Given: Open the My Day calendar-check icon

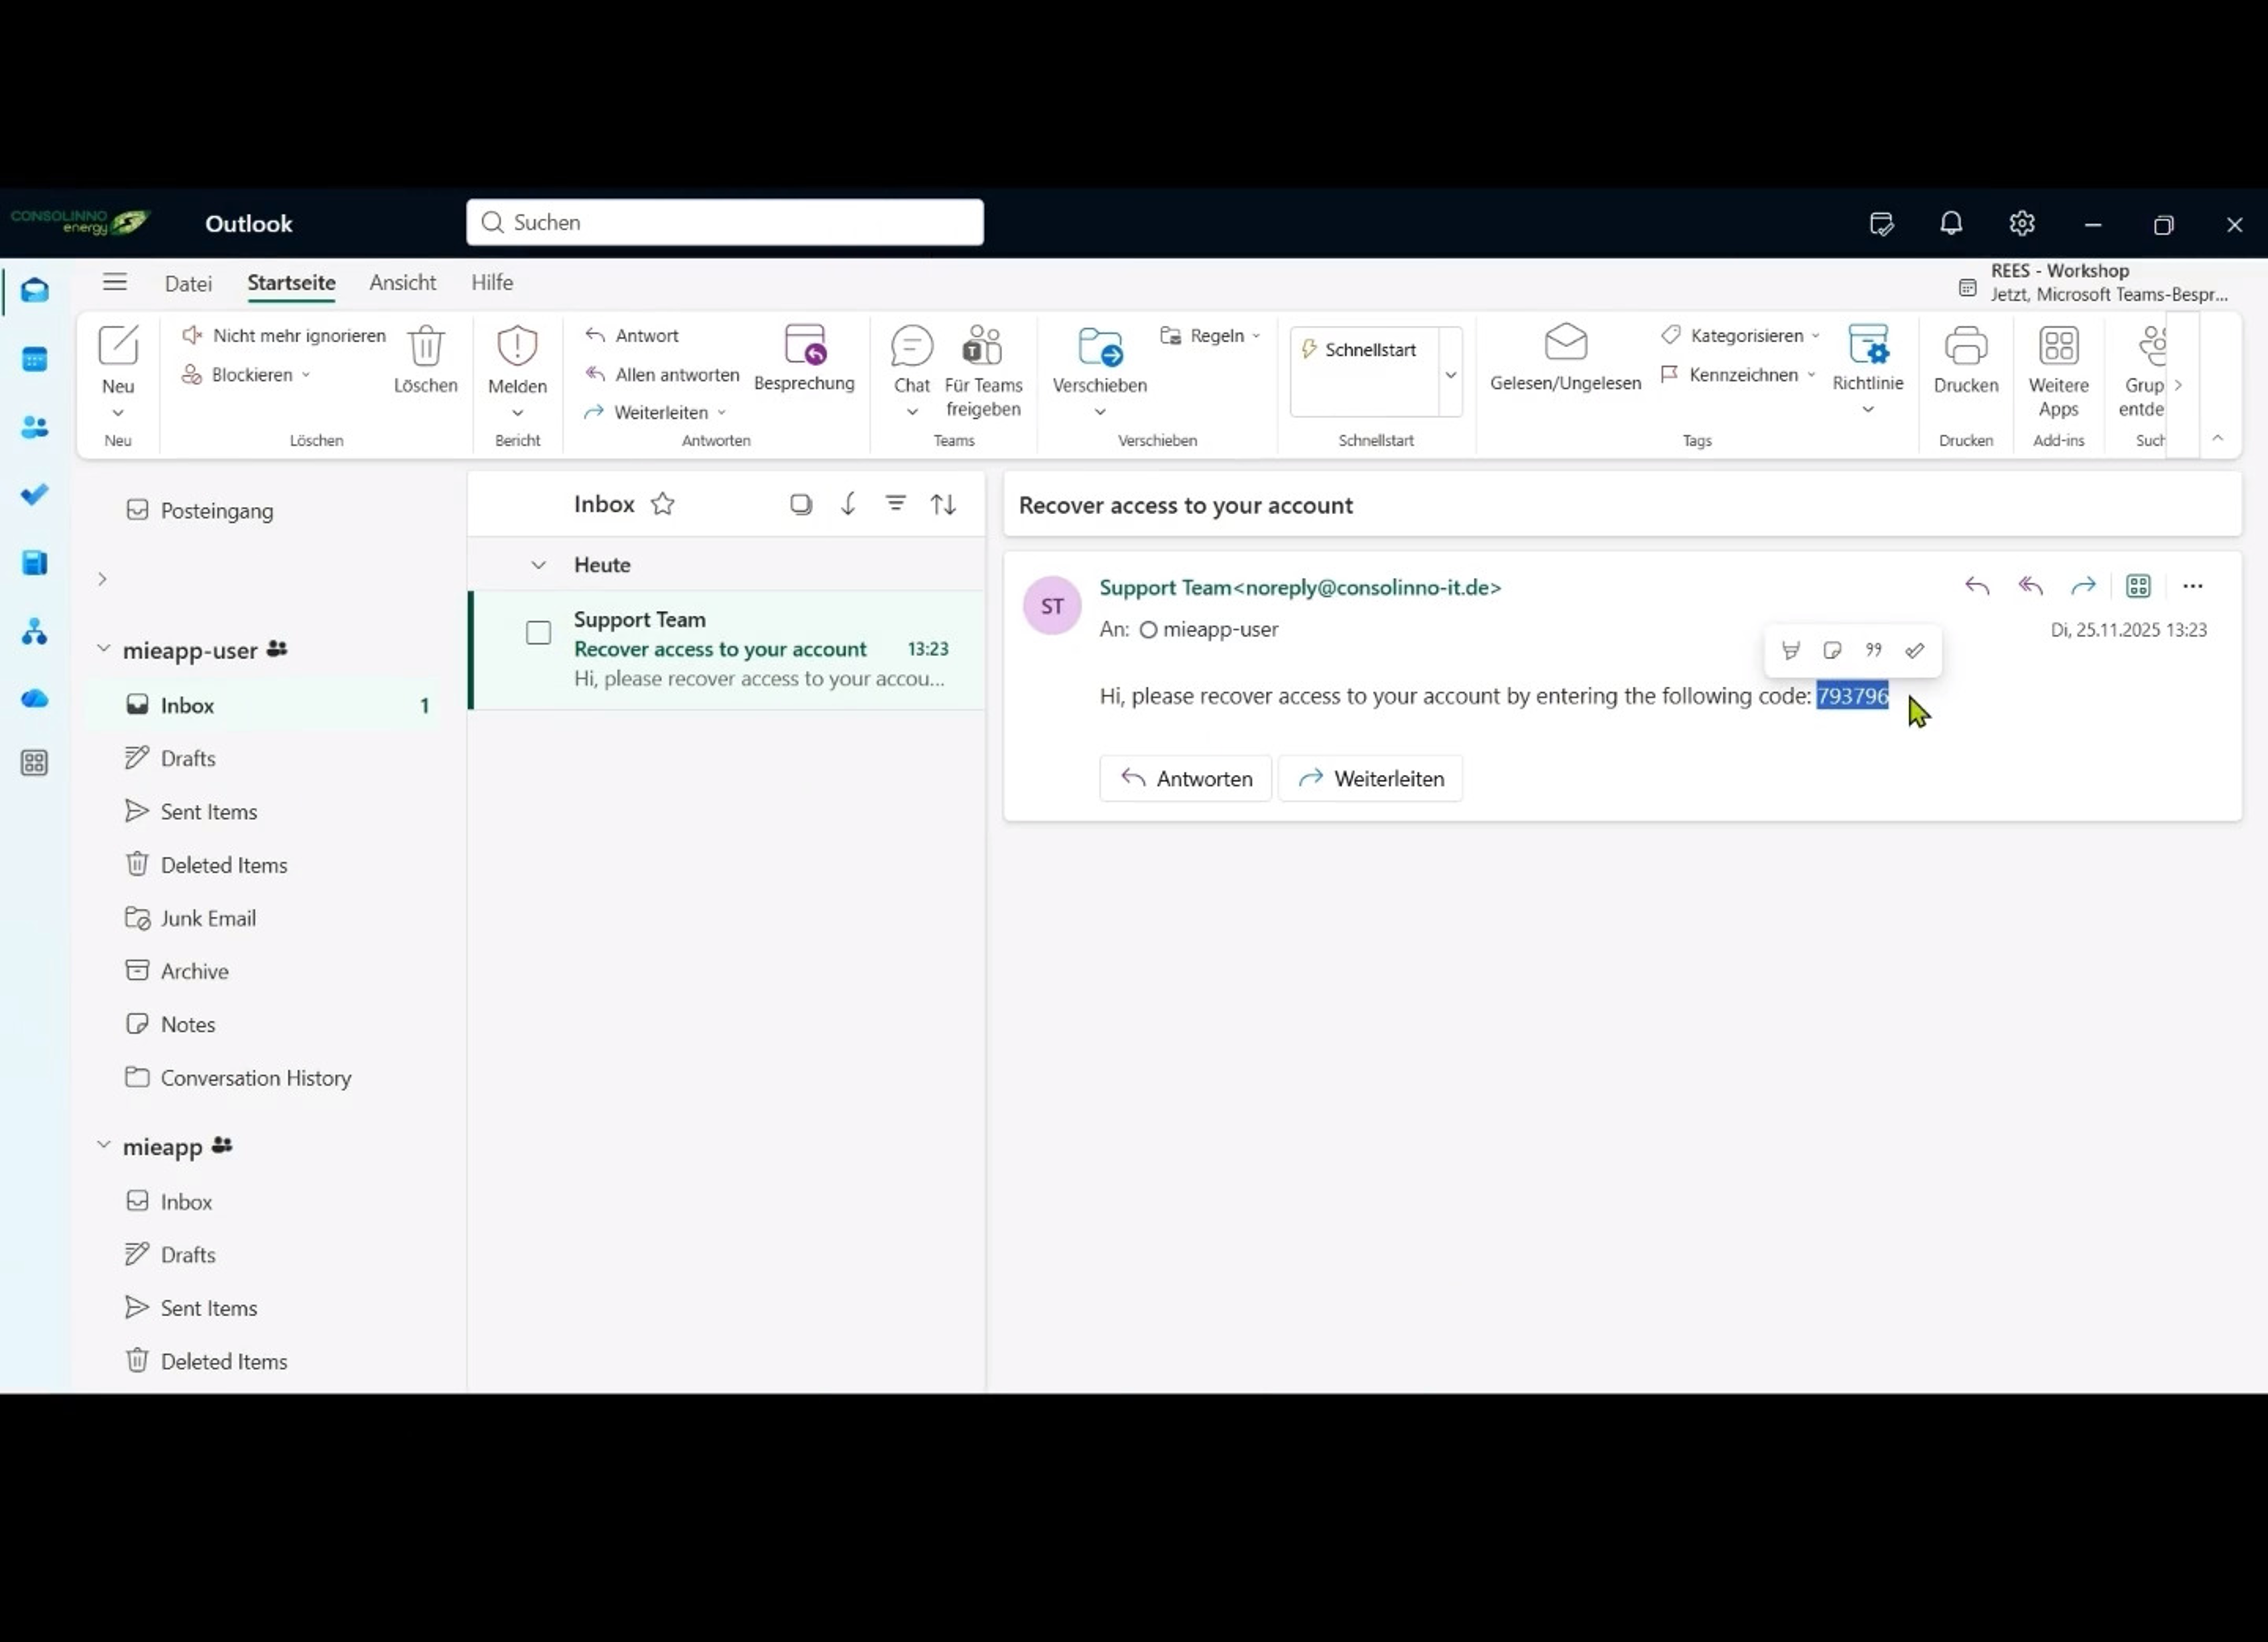Looking at the screenshot, I should pyautogui.click(x=1881, y=223).
